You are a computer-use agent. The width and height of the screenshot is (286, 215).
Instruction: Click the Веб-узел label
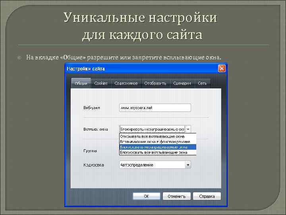92,108
